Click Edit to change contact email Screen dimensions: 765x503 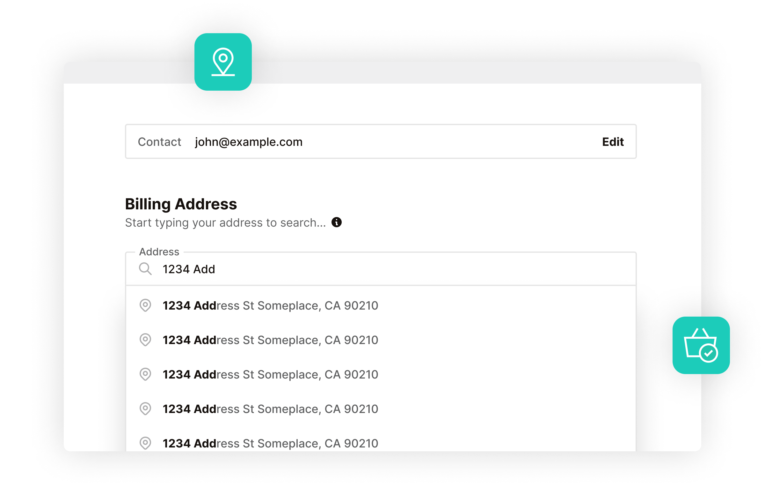pos(612,142)
